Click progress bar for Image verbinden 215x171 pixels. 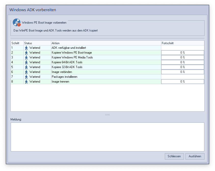[x=182, y=72]
